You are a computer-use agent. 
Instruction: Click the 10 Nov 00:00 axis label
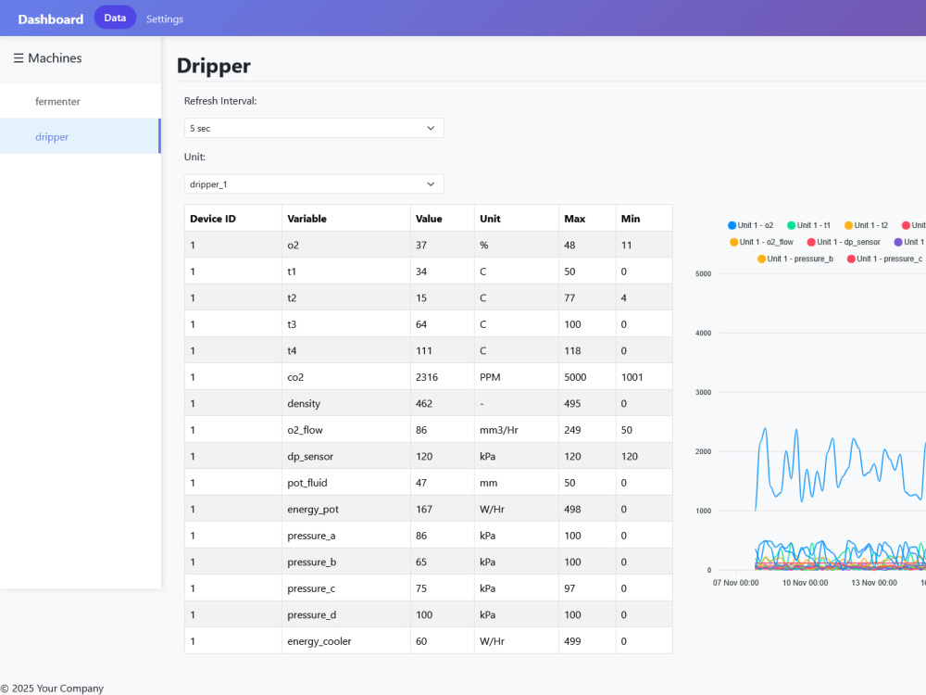[805, 583]
